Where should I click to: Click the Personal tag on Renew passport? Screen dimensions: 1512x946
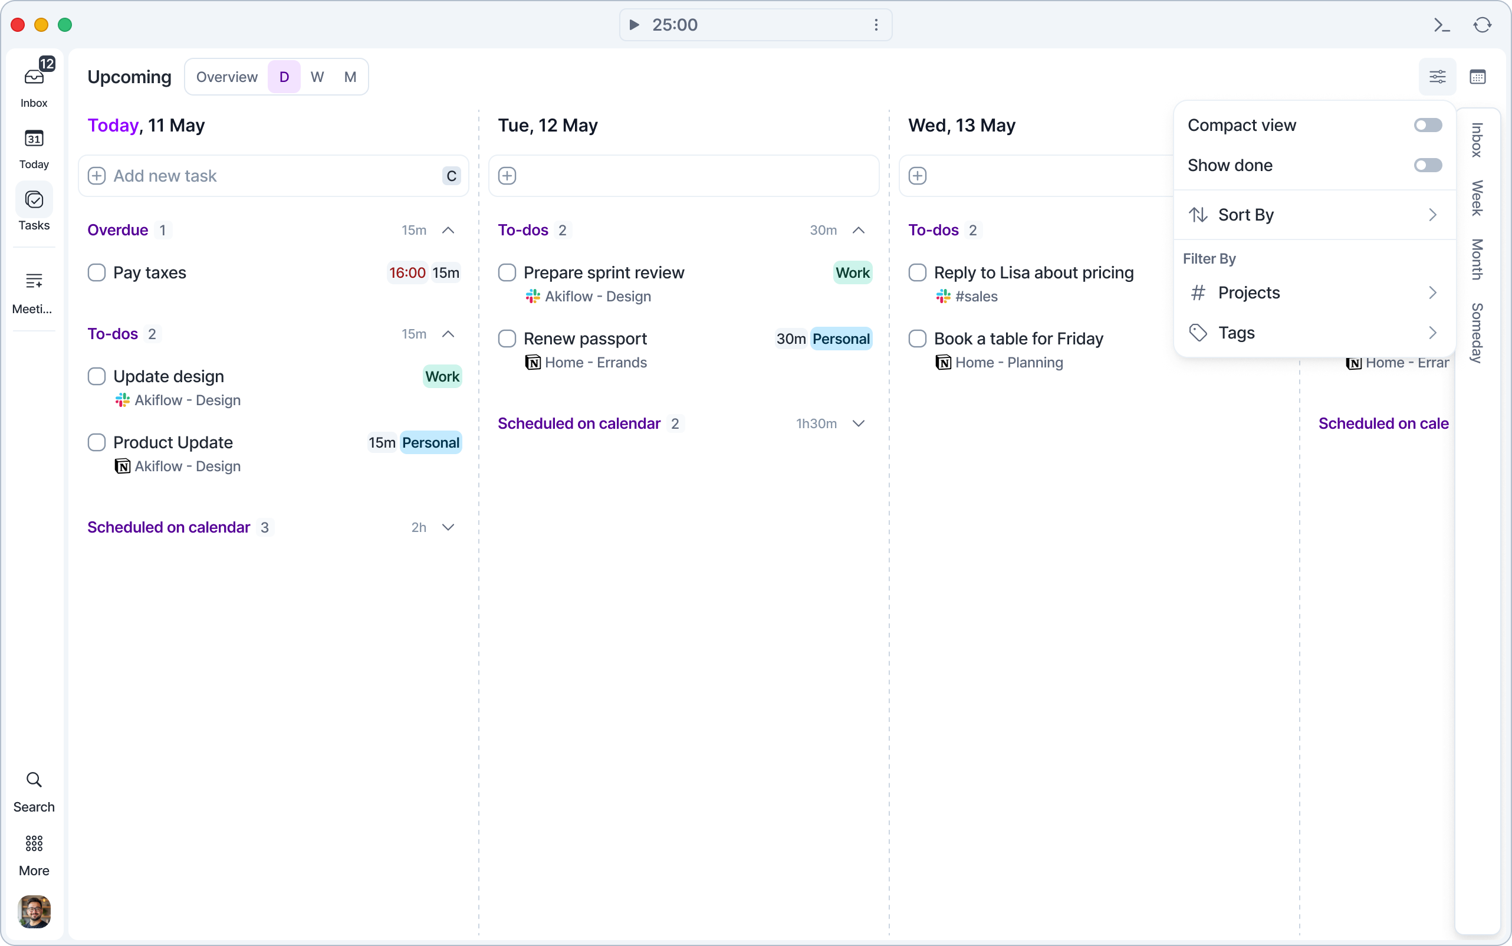tap(841, 339)
